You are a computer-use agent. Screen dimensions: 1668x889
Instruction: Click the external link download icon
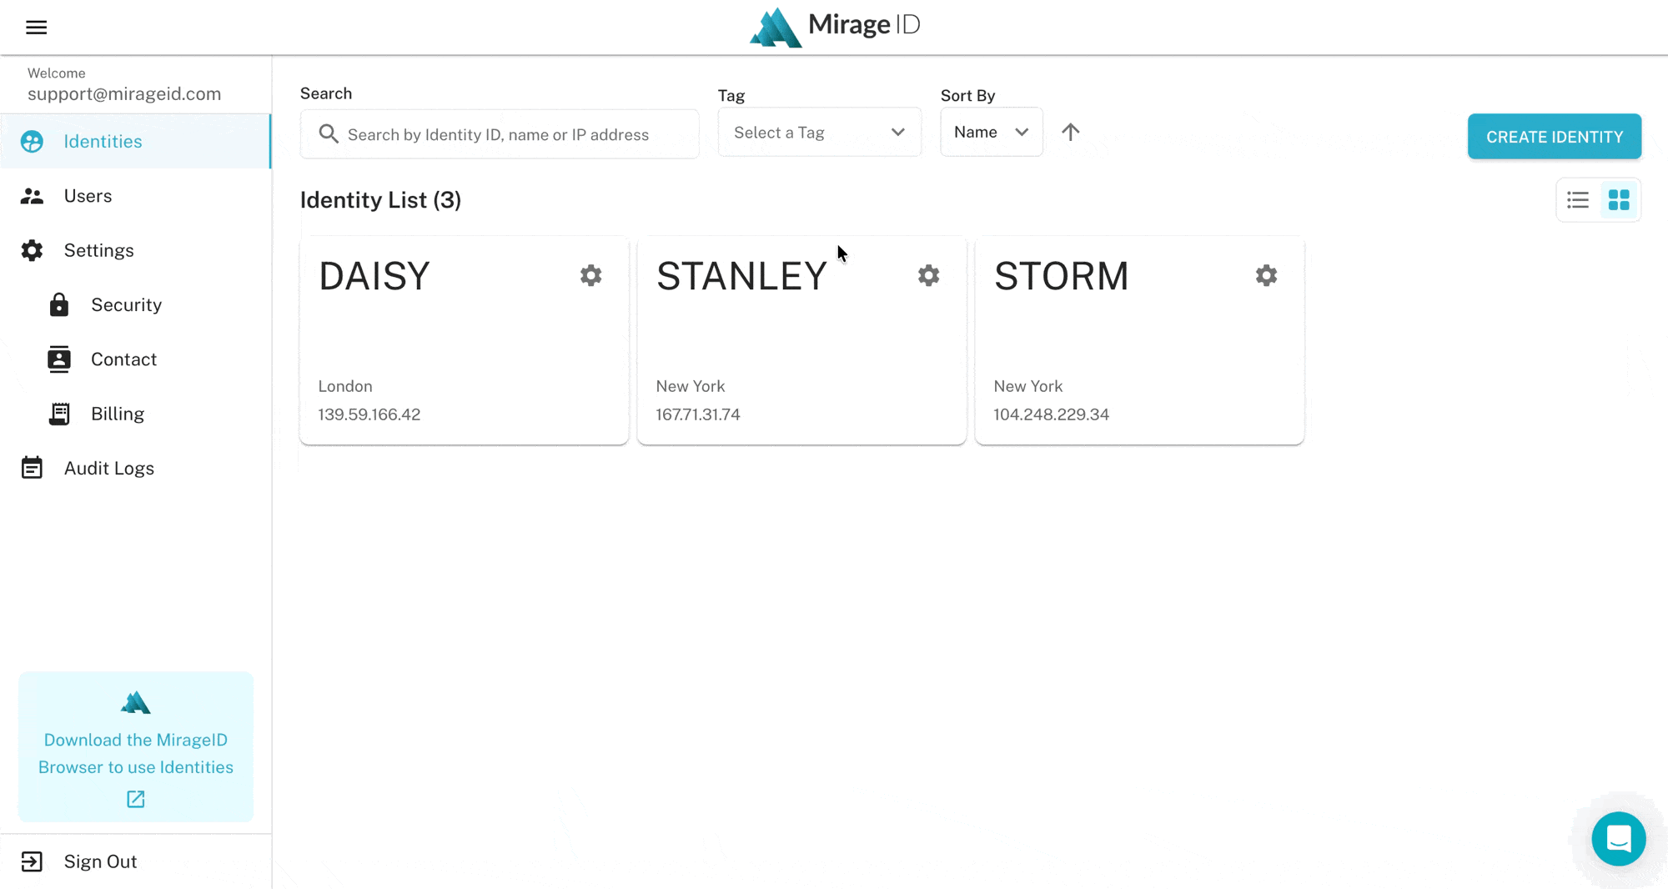tap(136, 799)
